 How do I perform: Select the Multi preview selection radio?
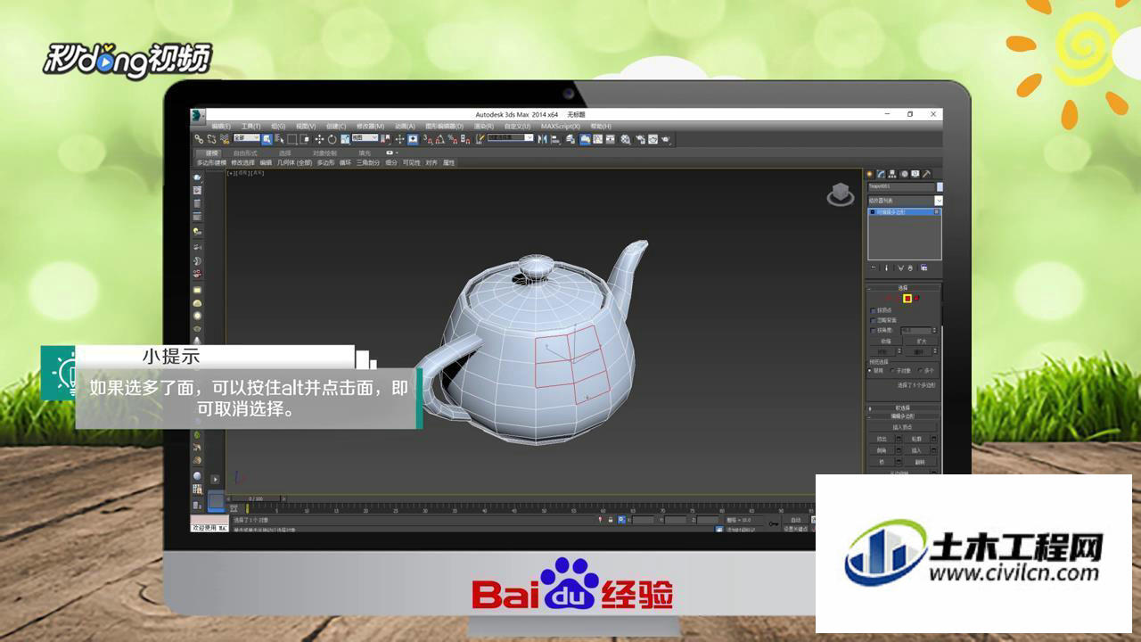pyautogui.click(x=921, y=370)
